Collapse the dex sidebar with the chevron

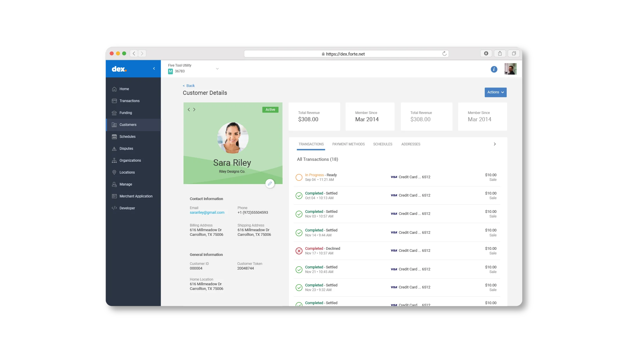point(154,69)
